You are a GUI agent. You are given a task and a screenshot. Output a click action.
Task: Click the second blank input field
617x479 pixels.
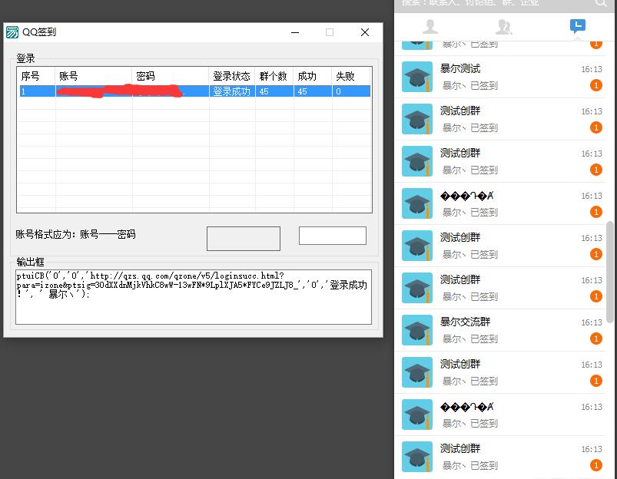[x=332, y=234]
